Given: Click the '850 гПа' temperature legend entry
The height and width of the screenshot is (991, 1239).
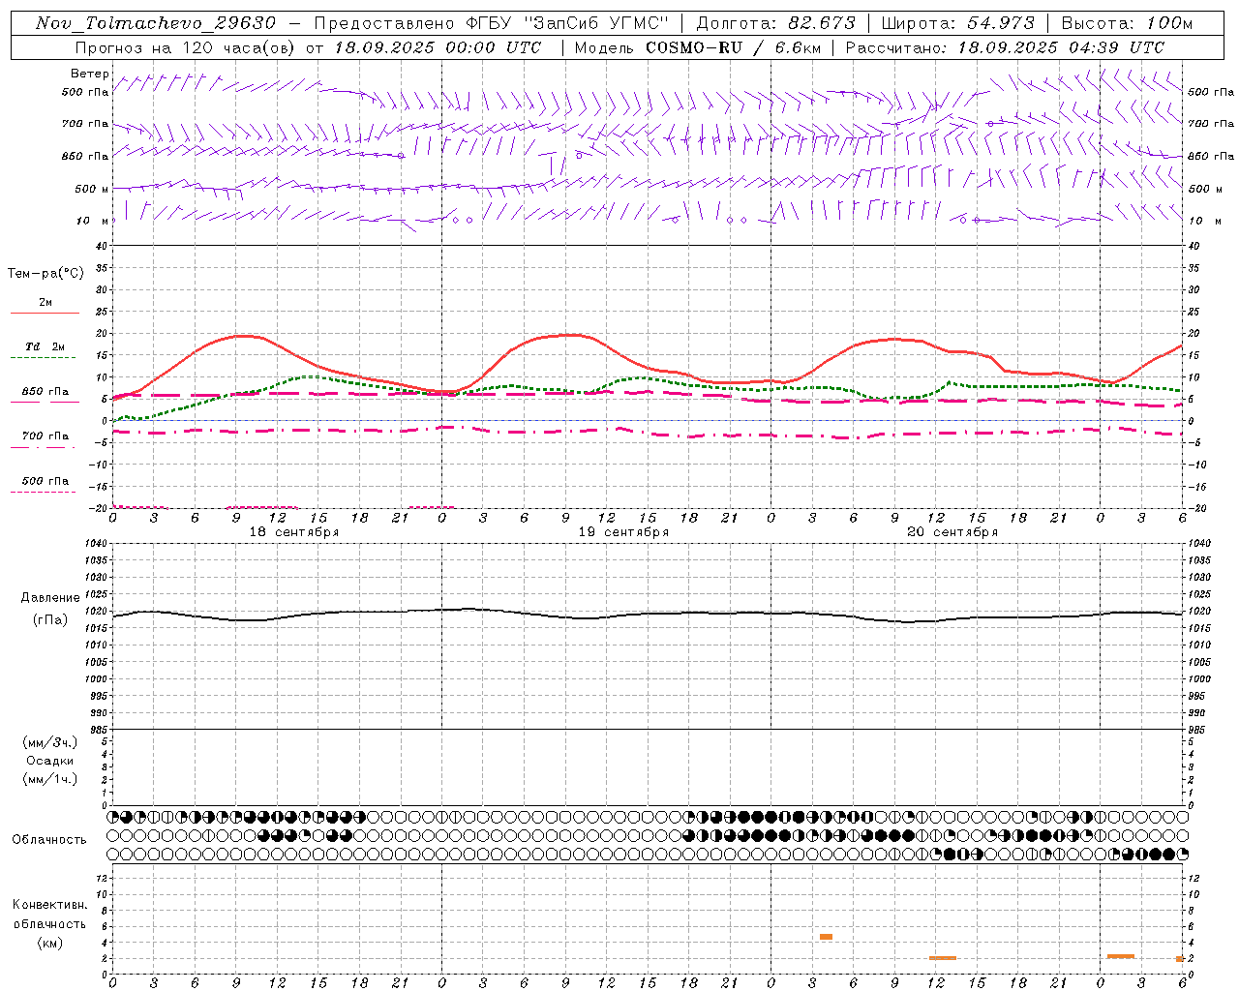Looking at the screenshot, I should coord(45,392).
